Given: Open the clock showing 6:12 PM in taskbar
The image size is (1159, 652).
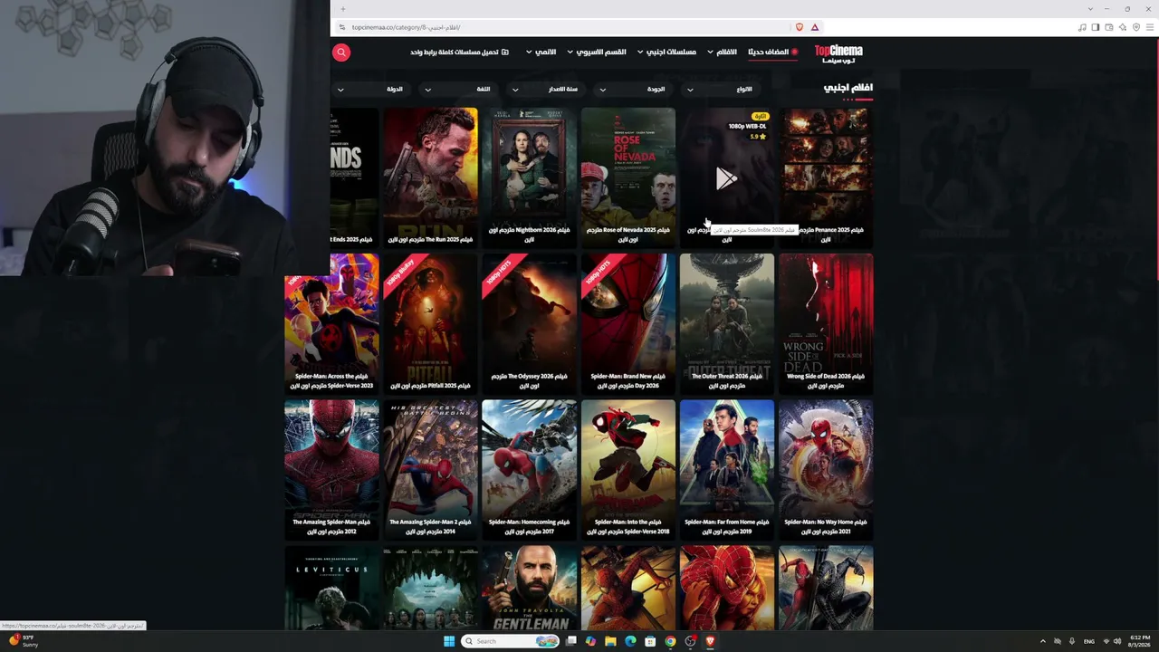Looking at the screenshot, I should pyautogui.click(x=1140, y=641).
